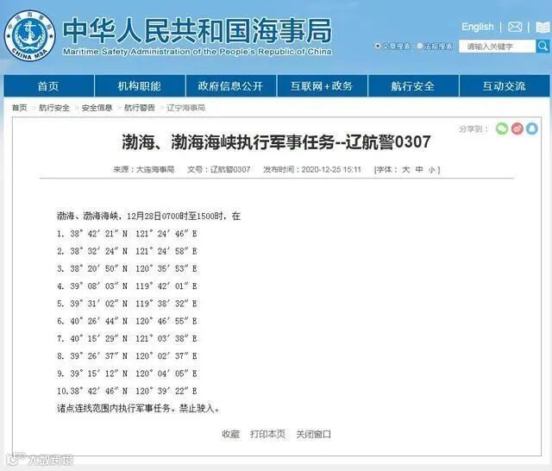Click 关闭窗口 to close page
The image size is (552, 471).
pyautogui.click(x=314, y=434)
